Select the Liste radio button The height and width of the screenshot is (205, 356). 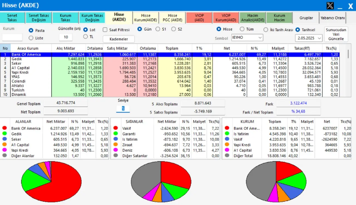click(x=31, y=38)
